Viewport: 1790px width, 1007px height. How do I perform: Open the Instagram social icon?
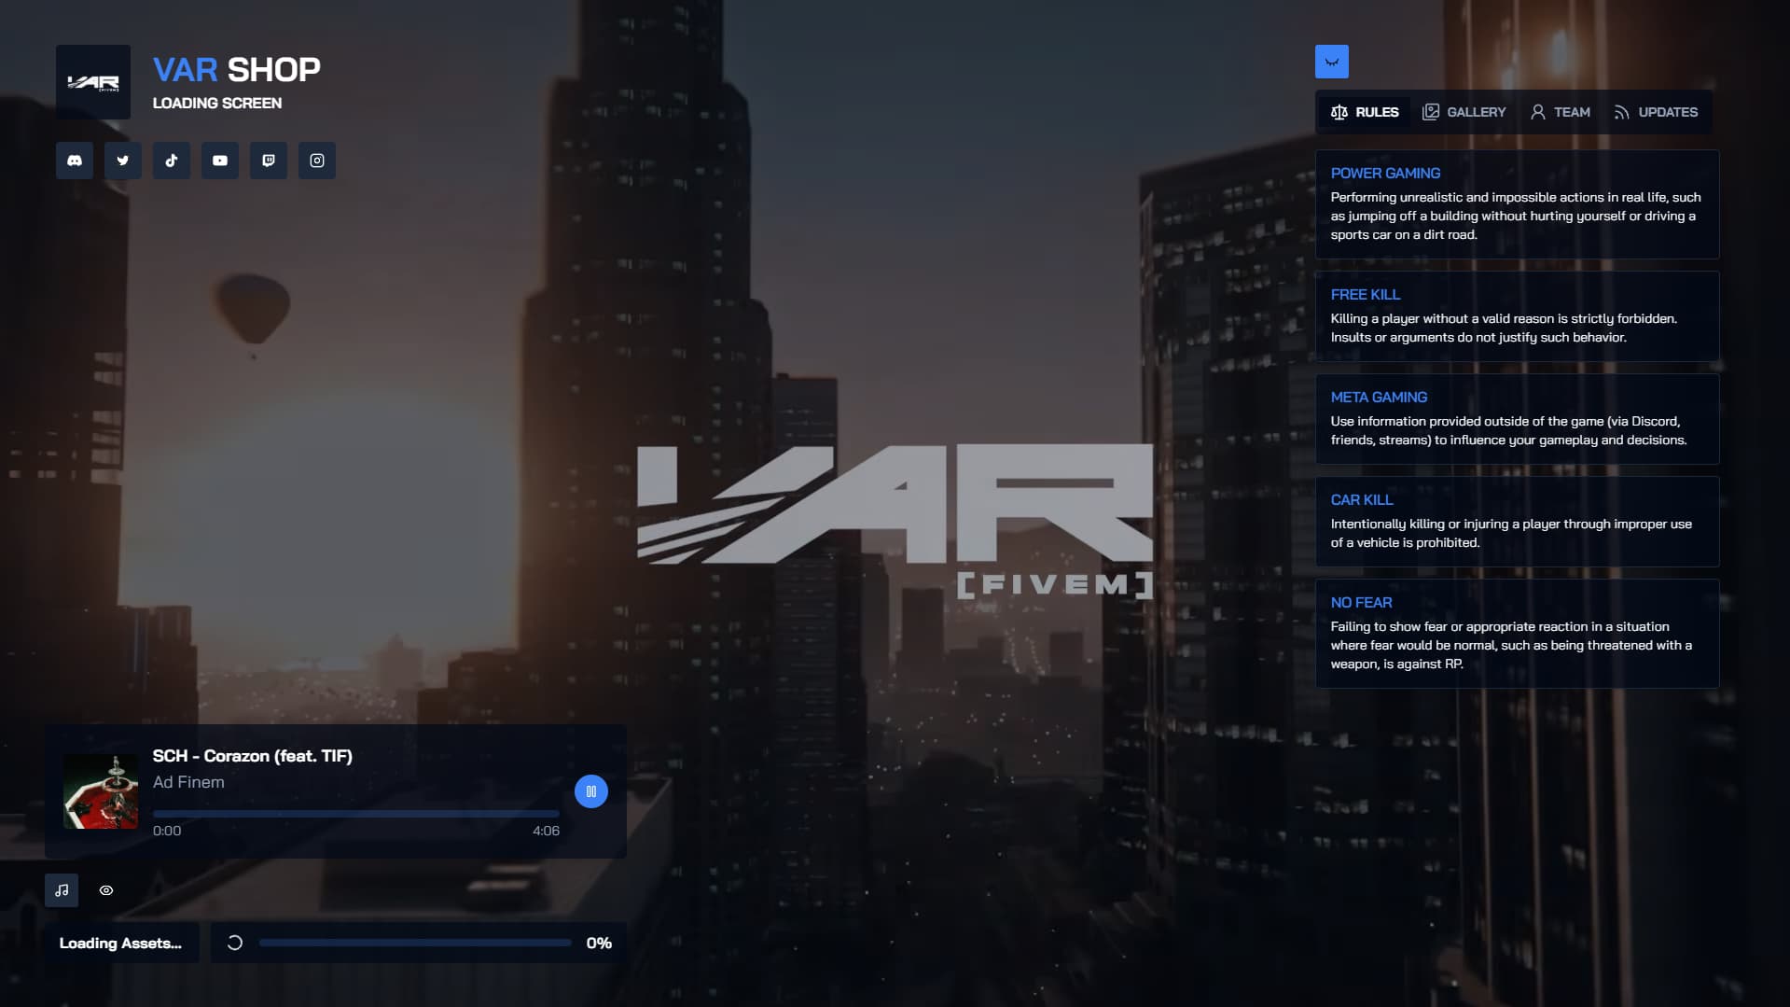point(316,161)
